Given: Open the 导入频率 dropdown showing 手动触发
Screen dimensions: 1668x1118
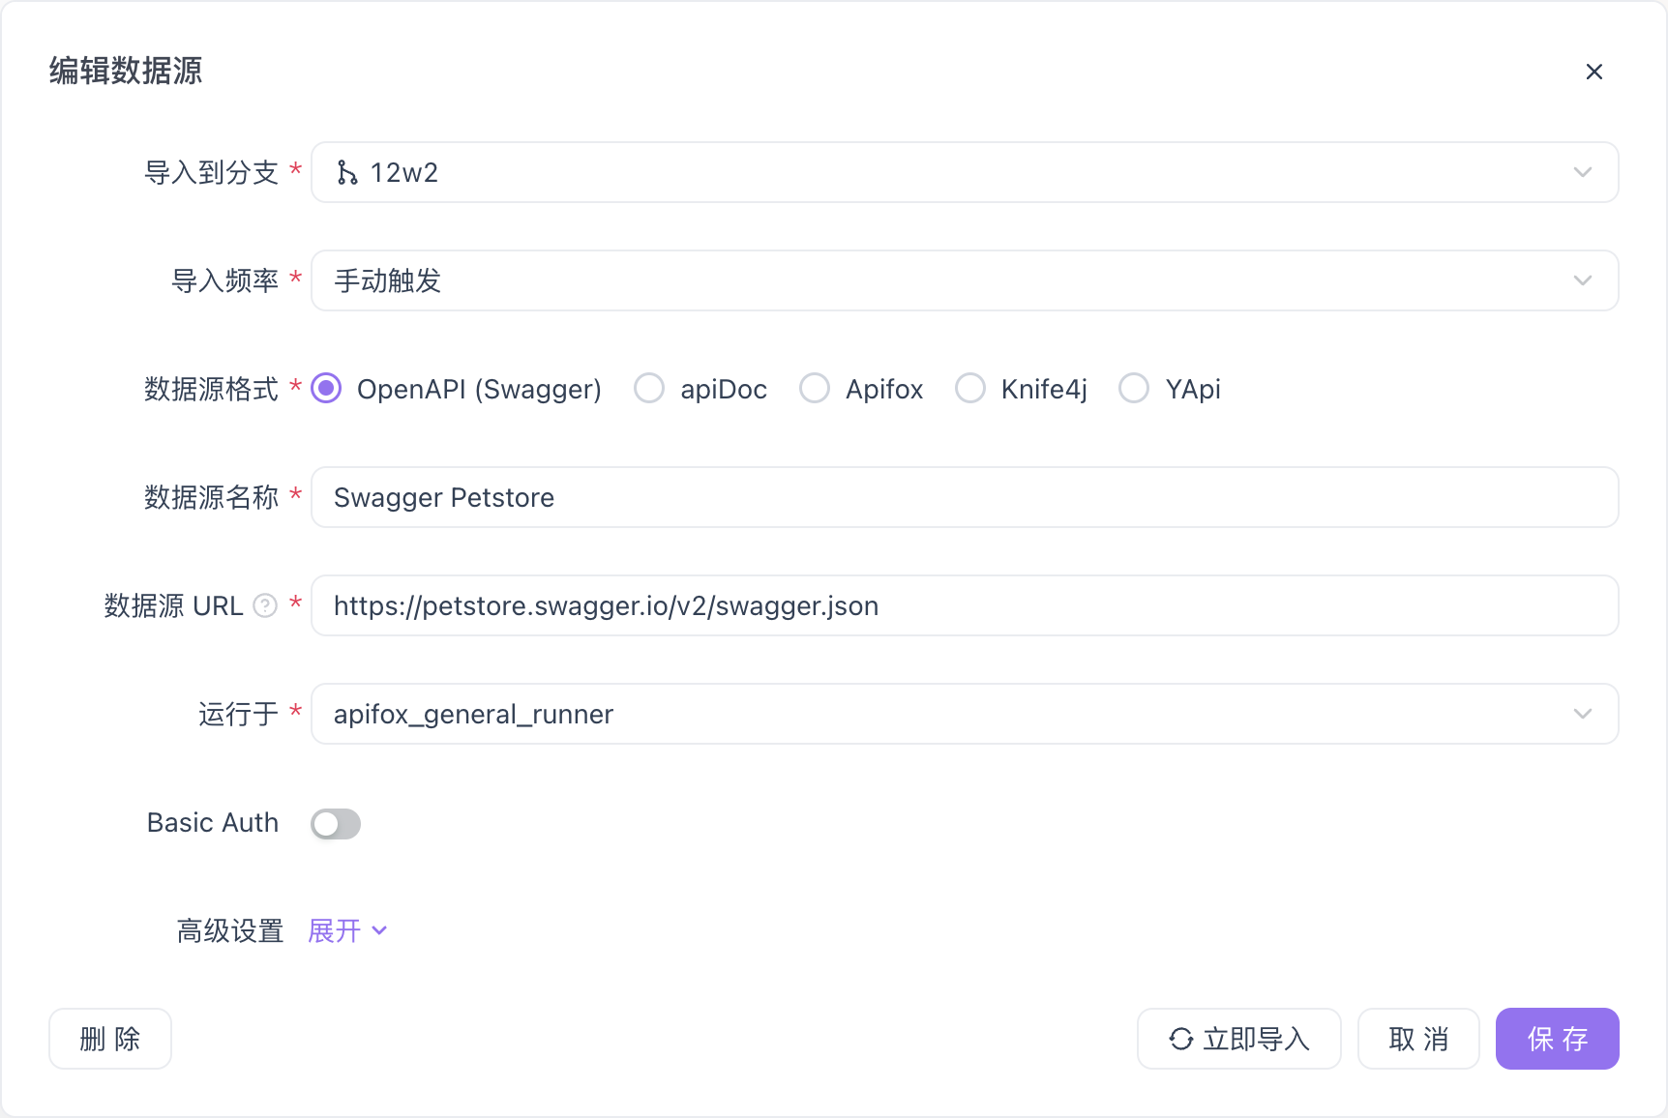Looking at the screenshot, I should [x=964, y=280].
